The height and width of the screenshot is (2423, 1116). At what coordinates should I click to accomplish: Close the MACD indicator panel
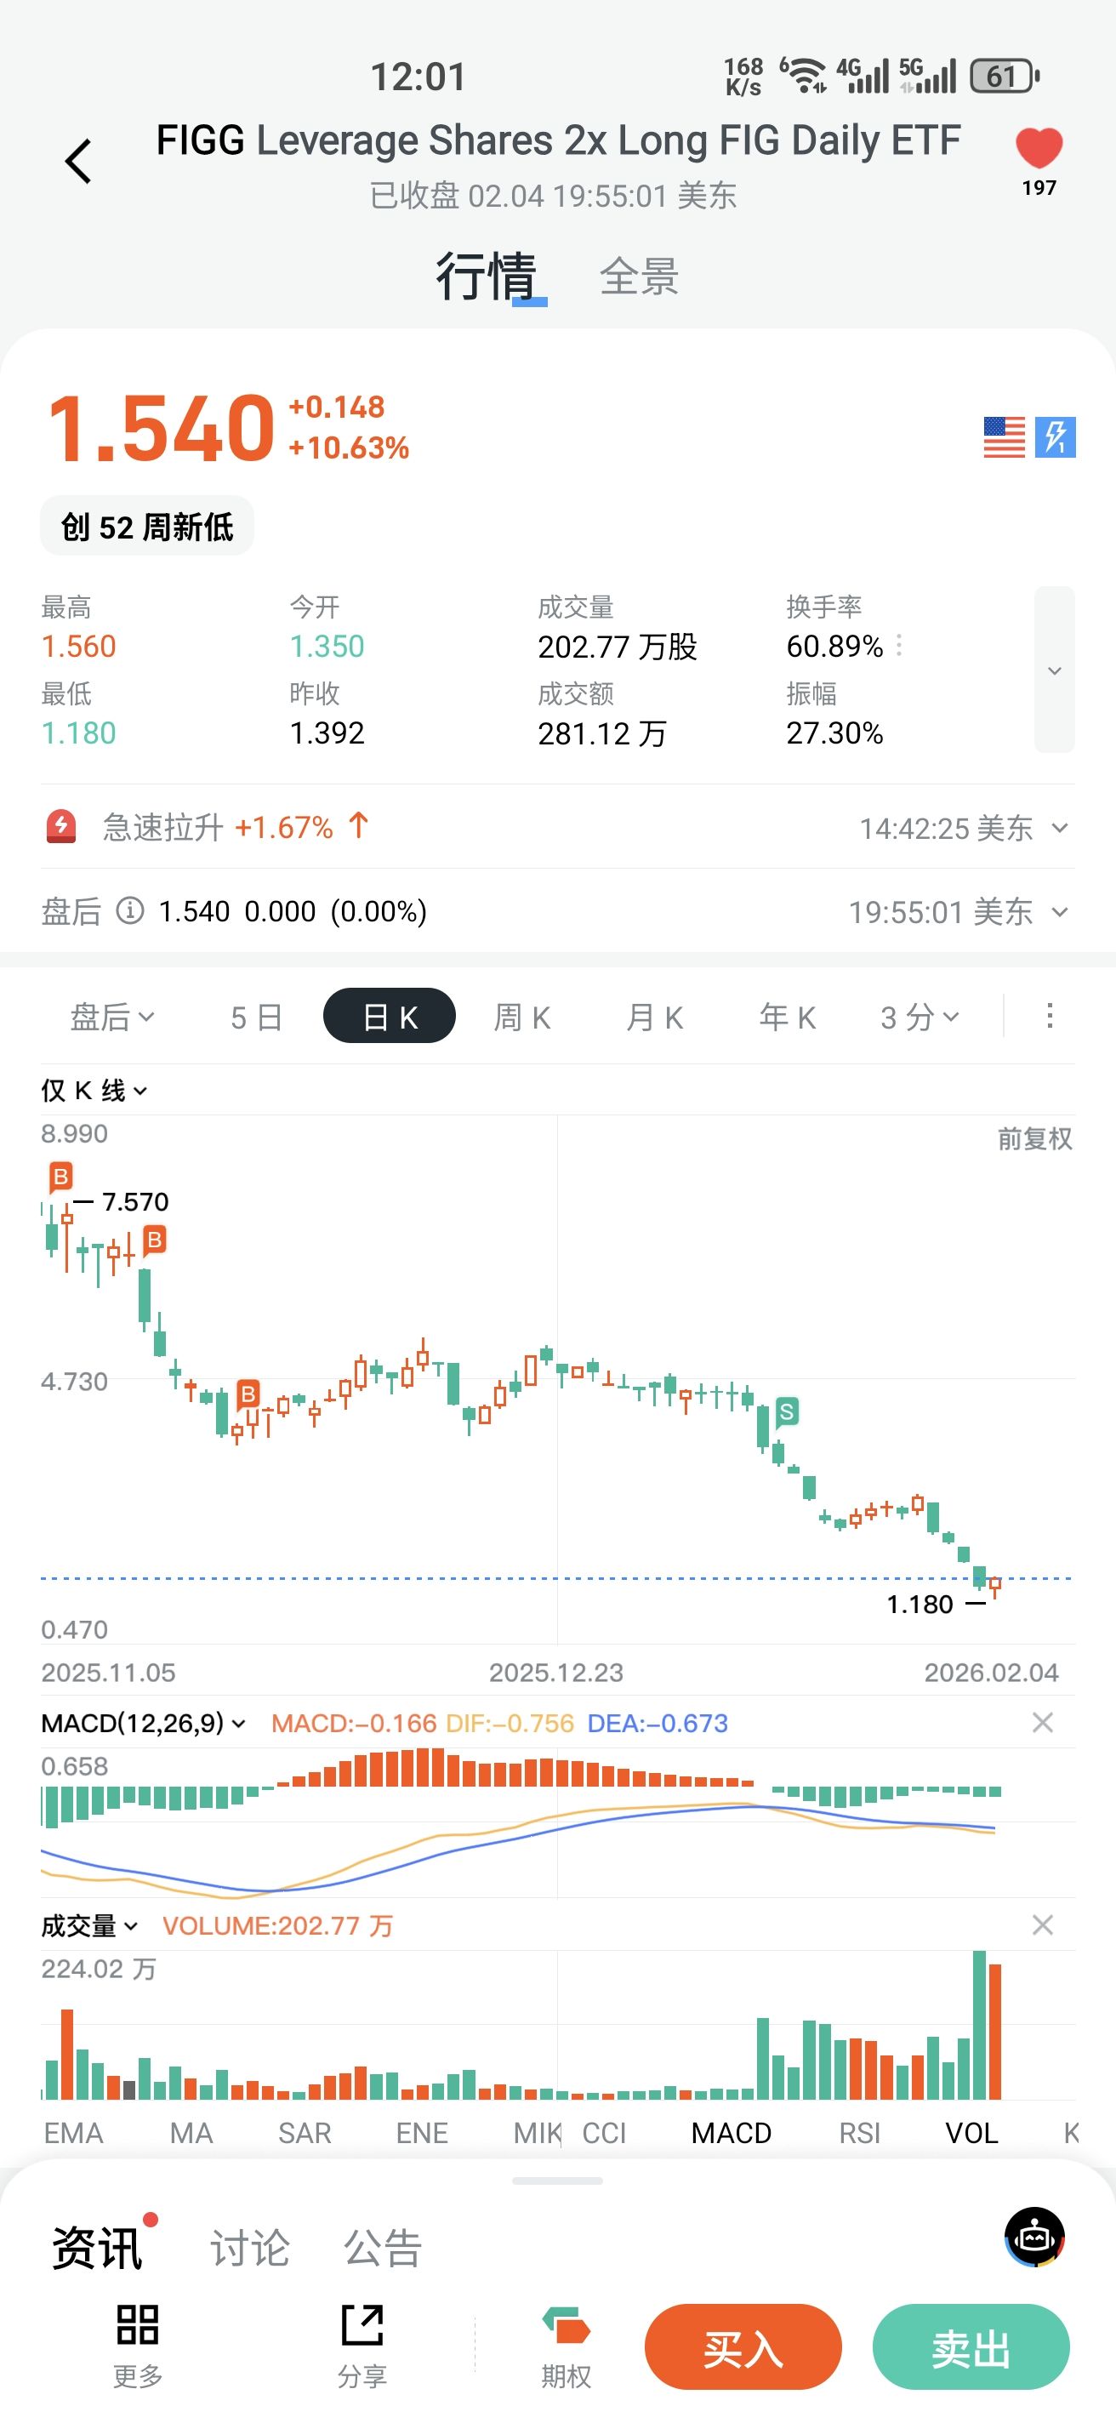(x=1042, y=1722)
